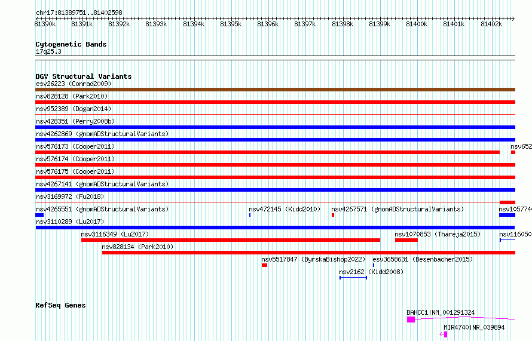Click the 81390k ruler tick label

tap(45, 24)
